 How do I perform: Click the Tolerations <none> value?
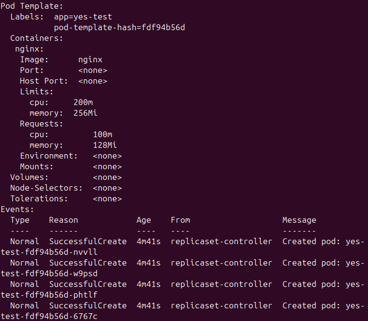[107, 199]
